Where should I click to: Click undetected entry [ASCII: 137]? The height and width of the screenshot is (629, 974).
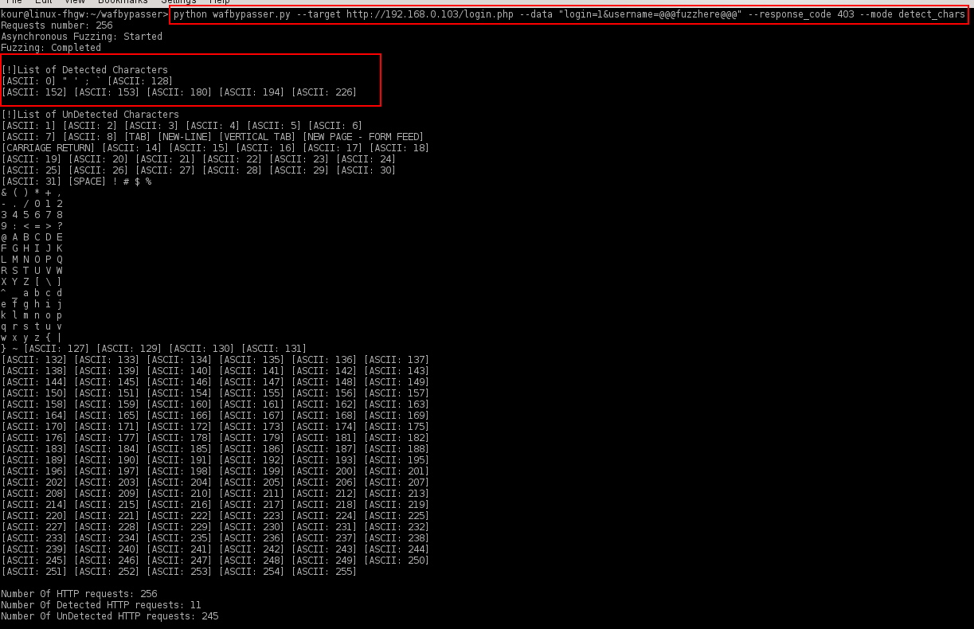[397, 360]
